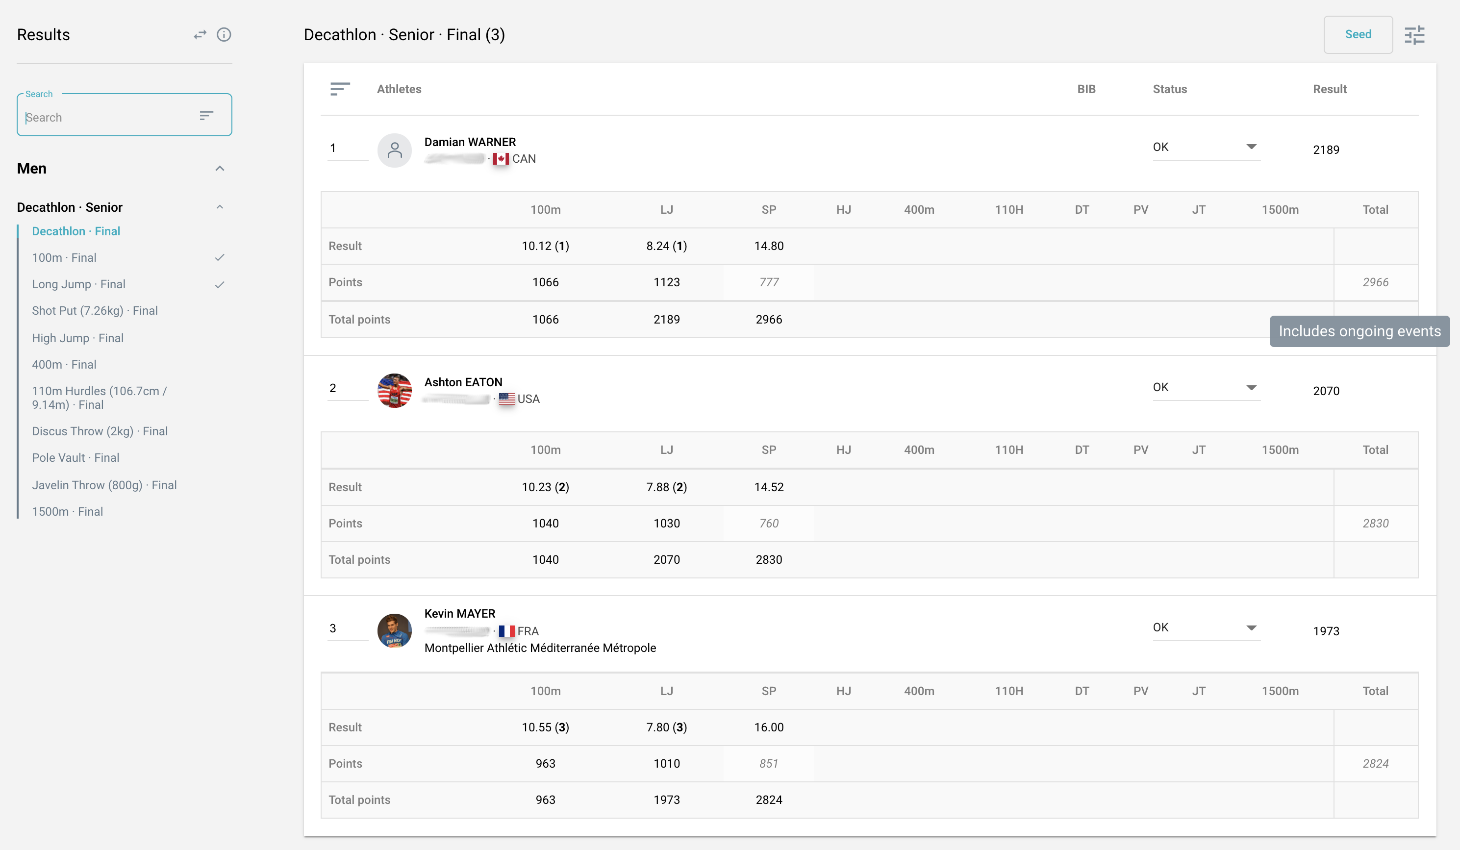Click the filter icon inside Search box
Screen dimensions: 1460x850
tap(206, 116)
